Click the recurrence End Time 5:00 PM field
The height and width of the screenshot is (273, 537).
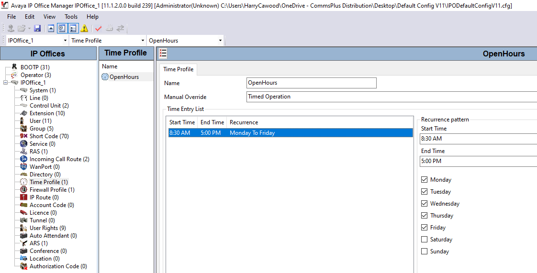point(478,161)
